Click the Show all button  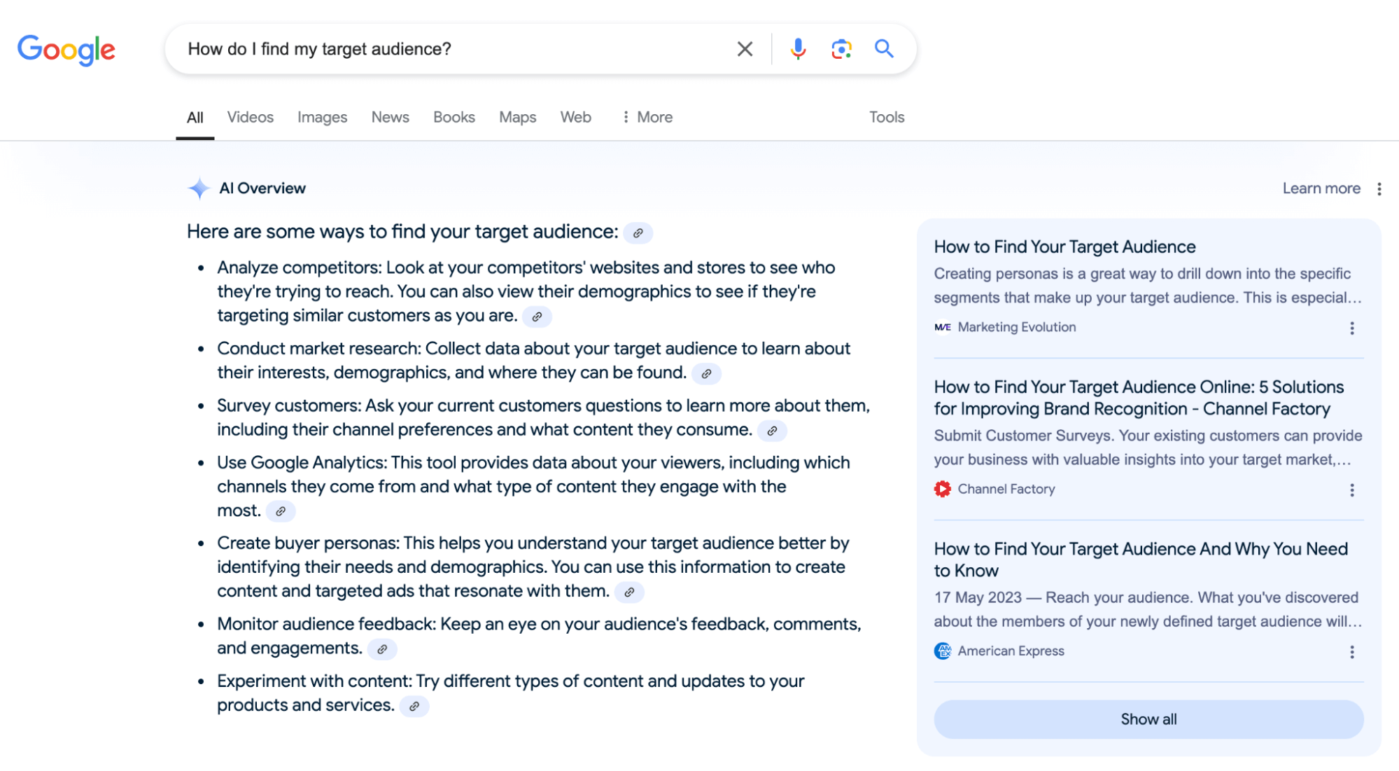point(1148,719)
